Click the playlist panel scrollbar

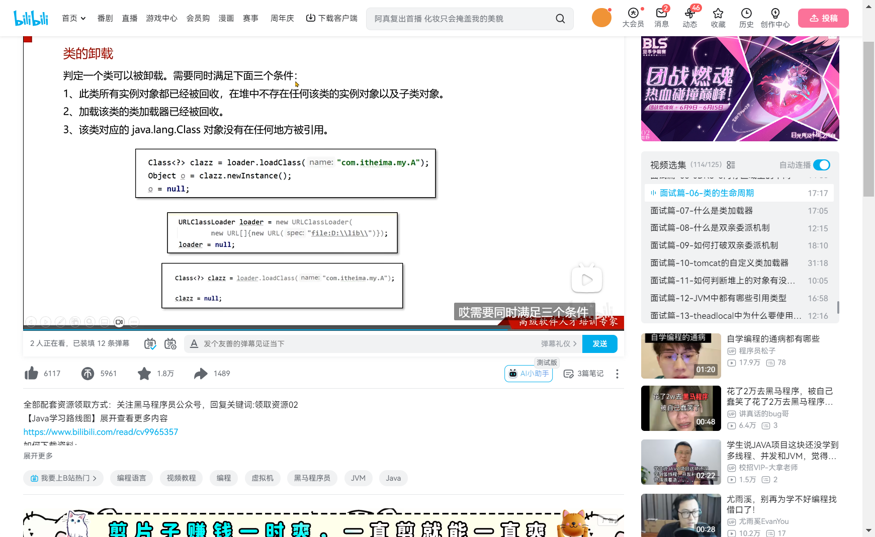click(x=838, y=307)
